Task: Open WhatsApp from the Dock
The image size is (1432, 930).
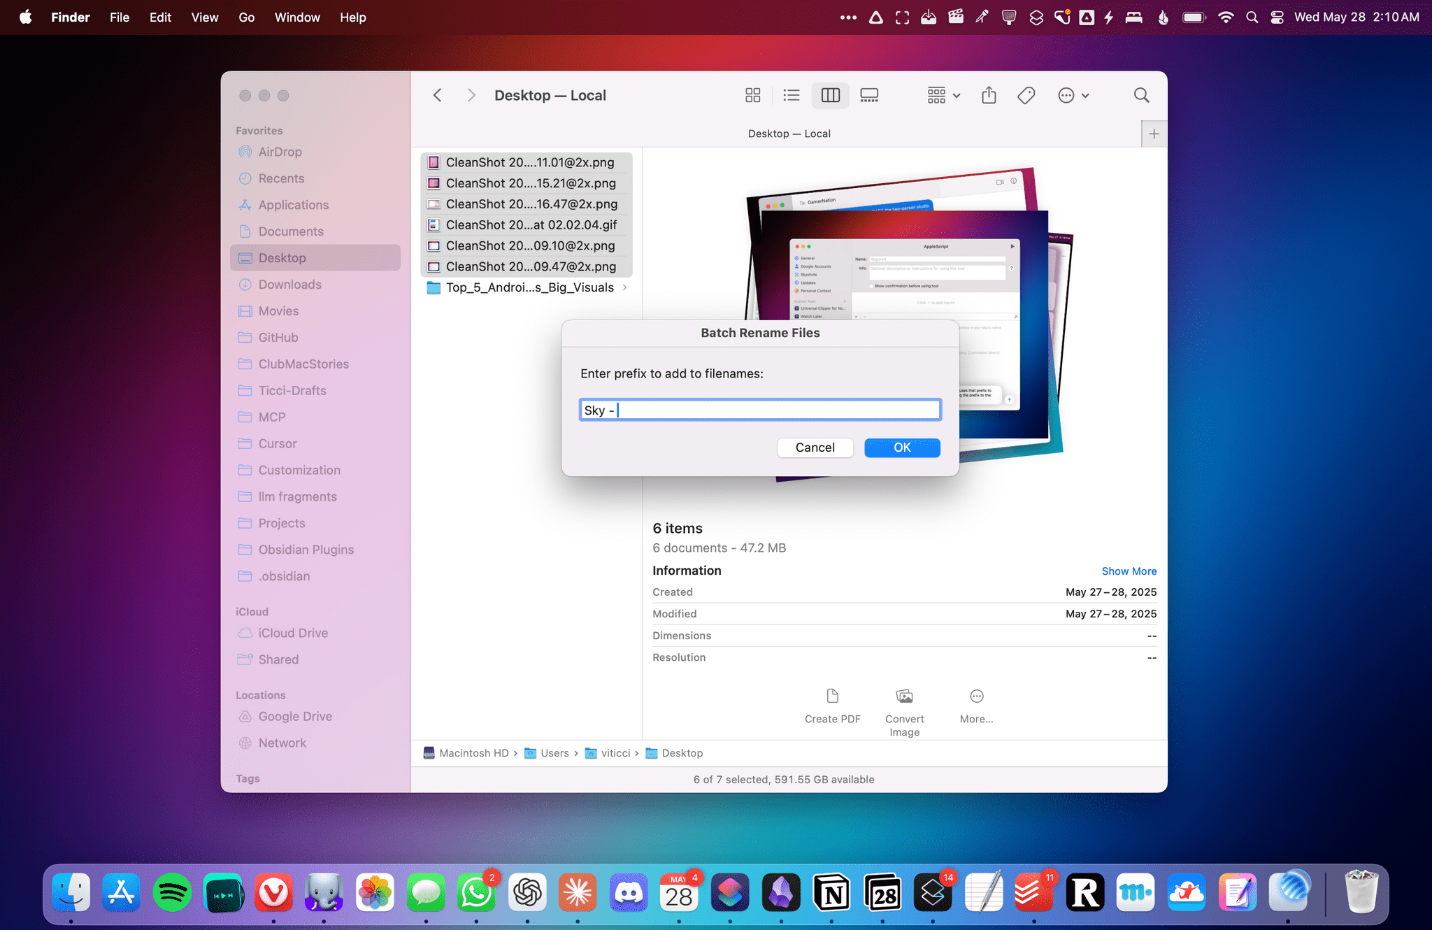Action: [476, 893]
